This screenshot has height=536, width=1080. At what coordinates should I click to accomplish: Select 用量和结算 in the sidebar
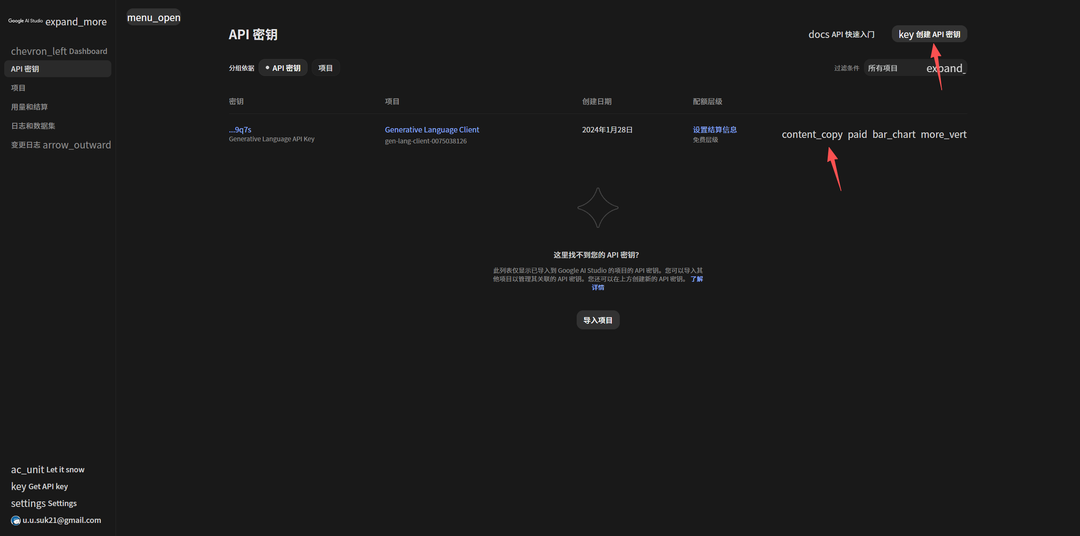(30, 107)
